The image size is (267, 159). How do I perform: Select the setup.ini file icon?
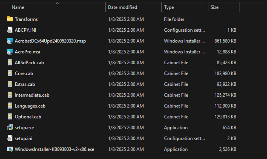[10, 138]
